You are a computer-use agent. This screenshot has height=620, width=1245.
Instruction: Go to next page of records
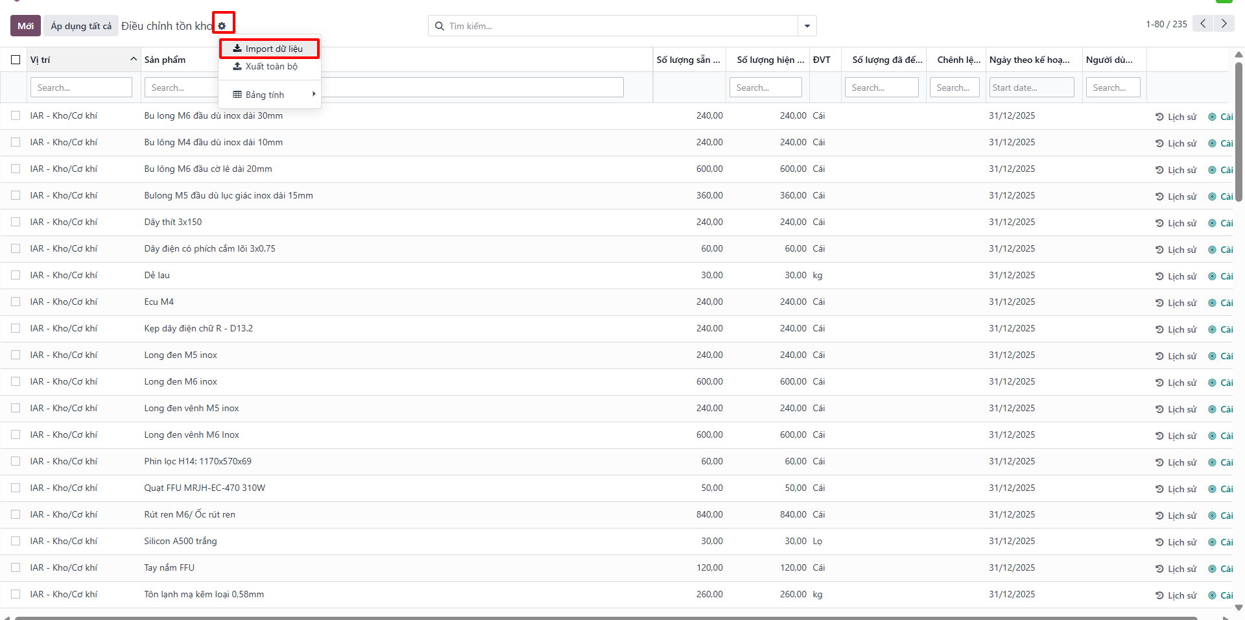[1224, 24]
